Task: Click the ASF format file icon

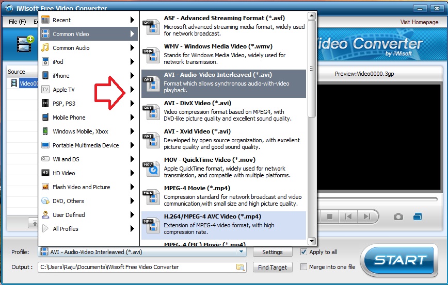Action: pyautogui.click(x=151, y=27)
